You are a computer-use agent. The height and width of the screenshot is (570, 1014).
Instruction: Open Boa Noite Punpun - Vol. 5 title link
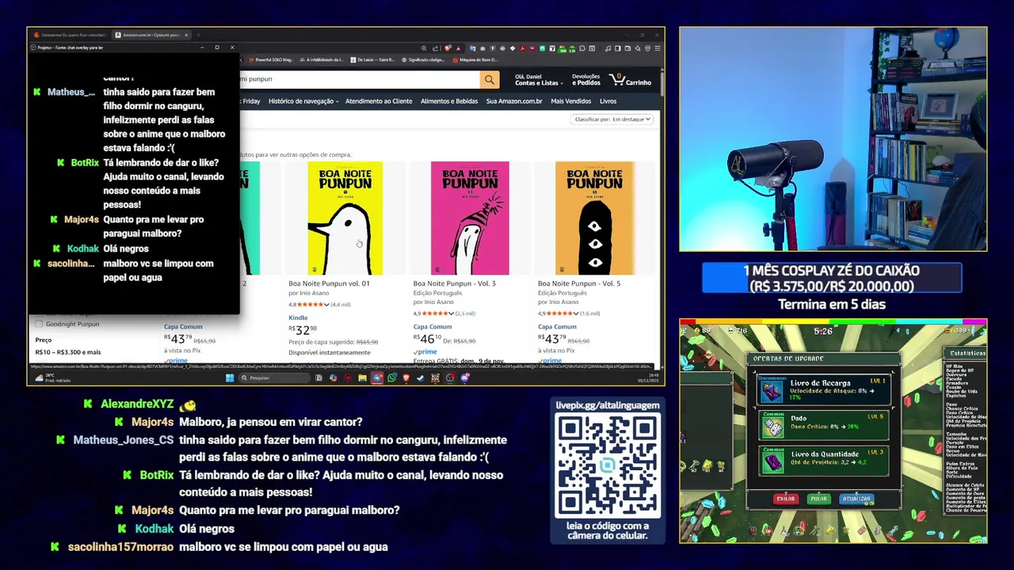[x=579, y=283]
